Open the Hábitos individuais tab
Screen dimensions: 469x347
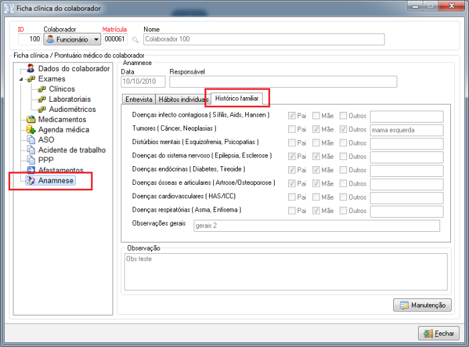[182, 99]
